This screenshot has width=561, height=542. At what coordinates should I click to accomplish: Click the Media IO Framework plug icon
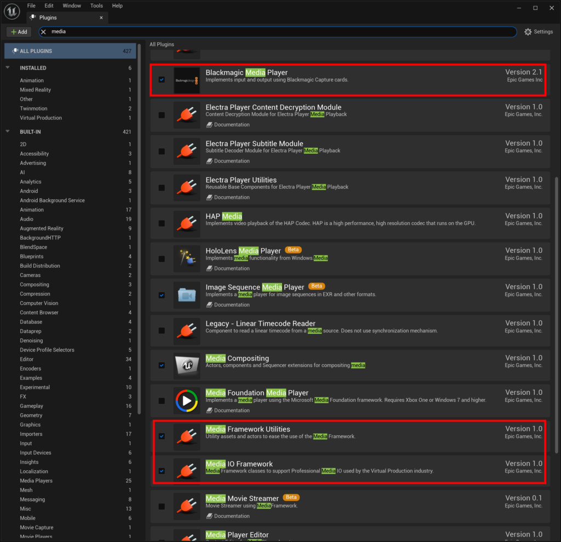[187, 471]
